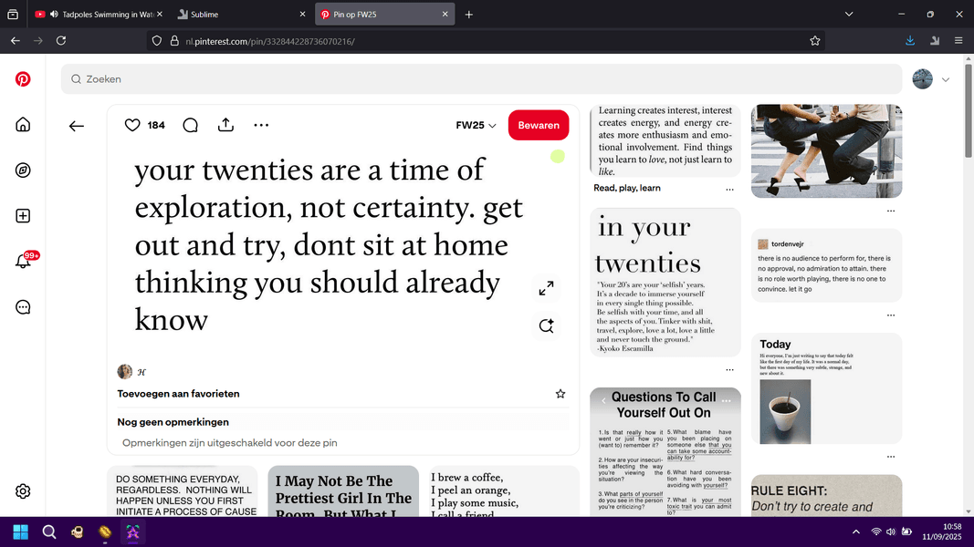Screen dimensions: 974x547
Task: Open the Messages chat bubble icon
Action: 23,307
